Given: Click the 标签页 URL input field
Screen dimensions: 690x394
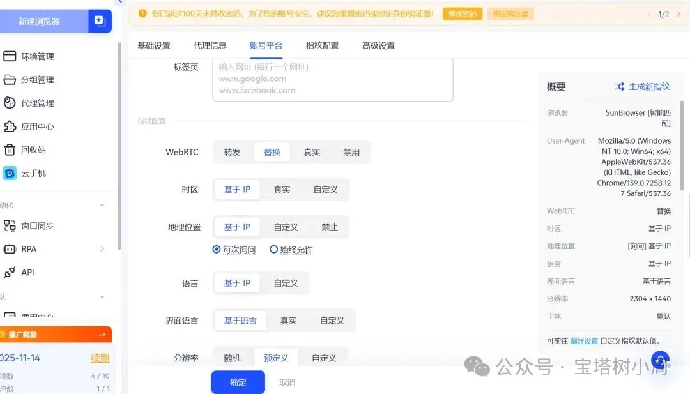Looking at the screenshot, I should [x=332, y=79].
